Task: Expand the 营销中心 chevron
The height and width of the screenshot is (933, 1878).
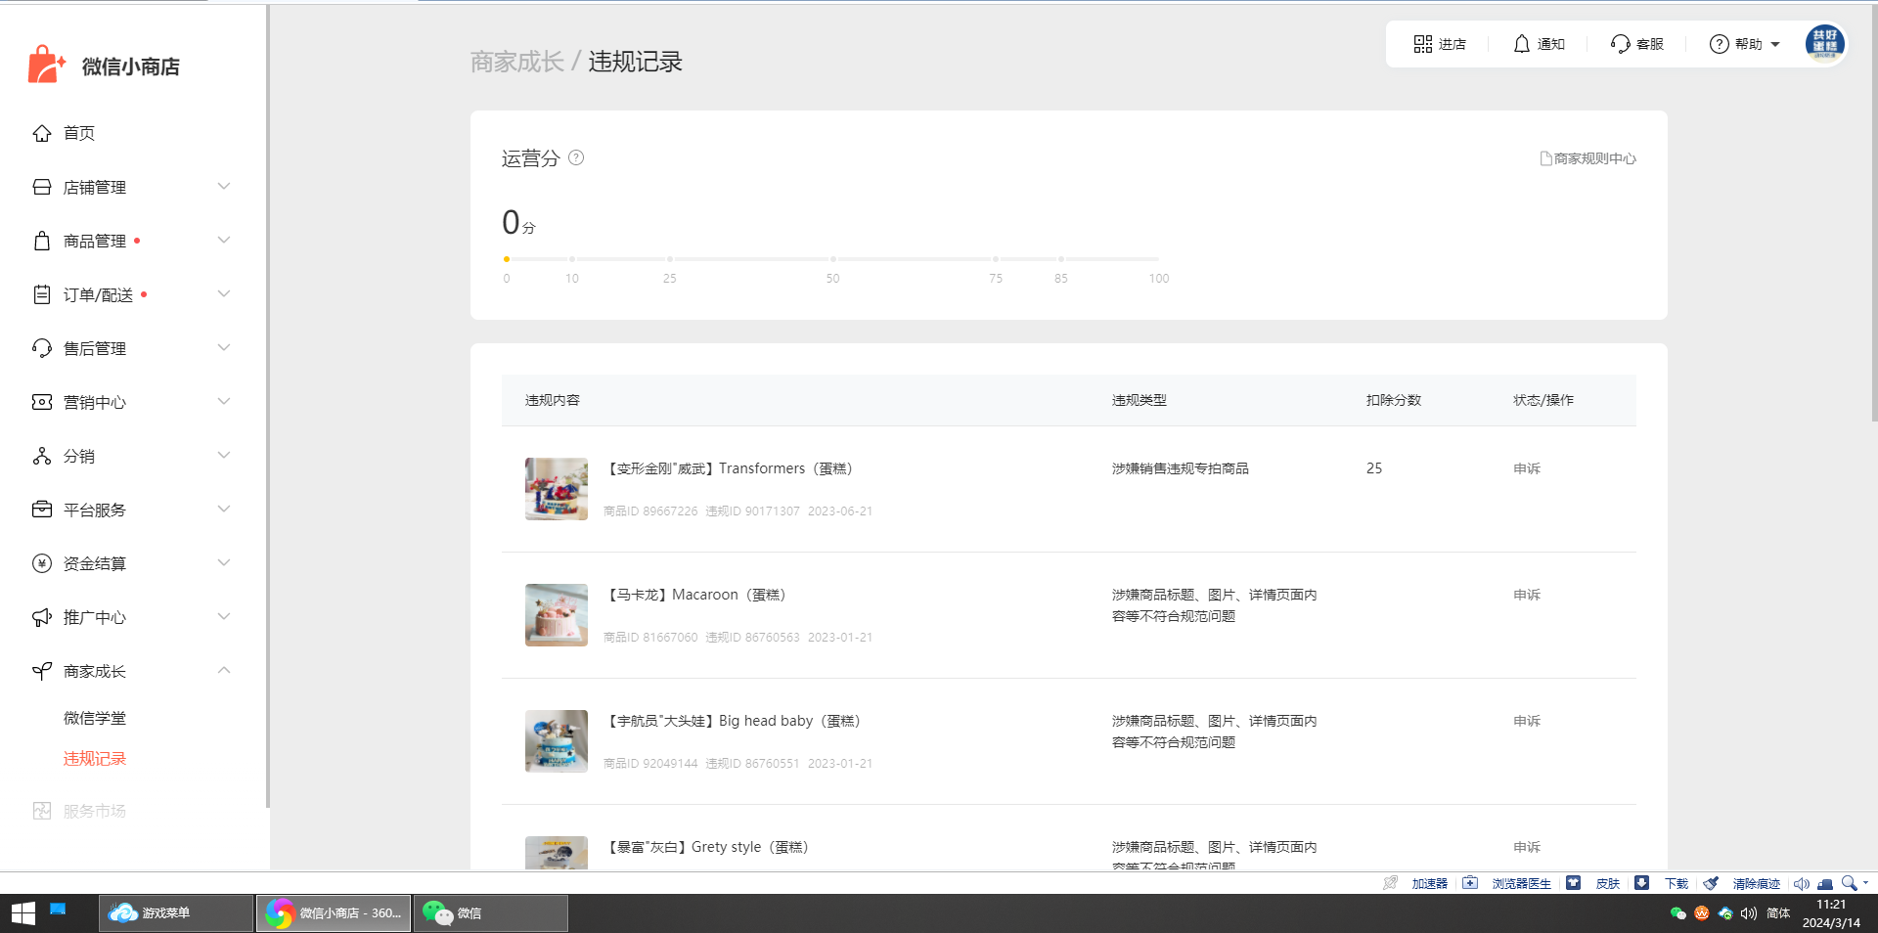Action: [224, 401]
